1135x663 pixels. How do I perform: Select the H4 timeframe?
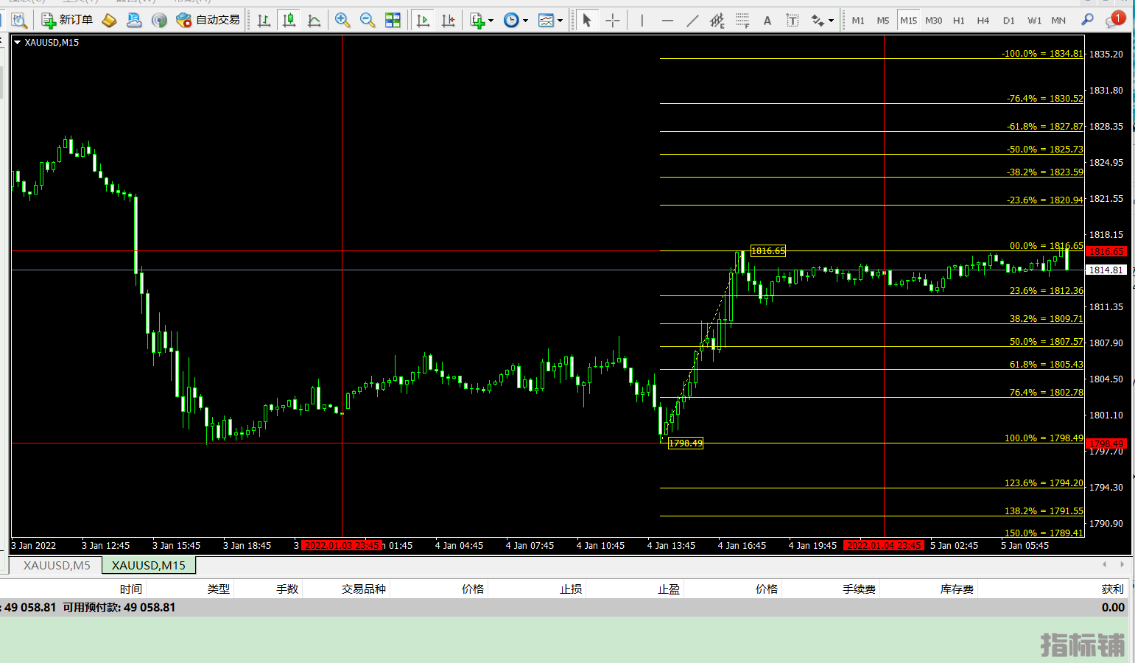(x=983, y=21)
